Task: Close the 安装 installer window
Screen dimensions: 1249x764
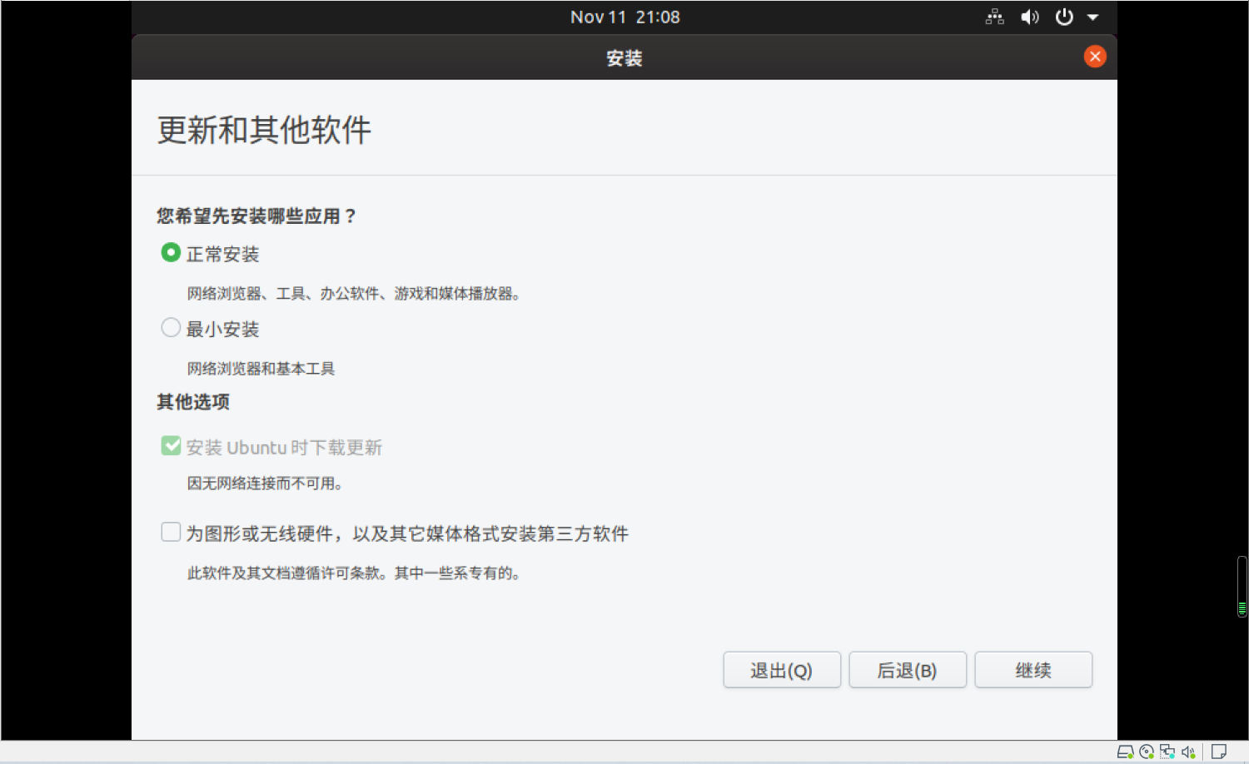Action: point(1095,57)
